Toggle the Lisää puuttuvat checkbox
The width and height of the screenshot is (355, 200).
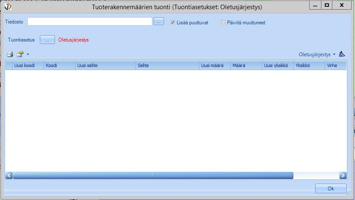(x=172, y=22)
